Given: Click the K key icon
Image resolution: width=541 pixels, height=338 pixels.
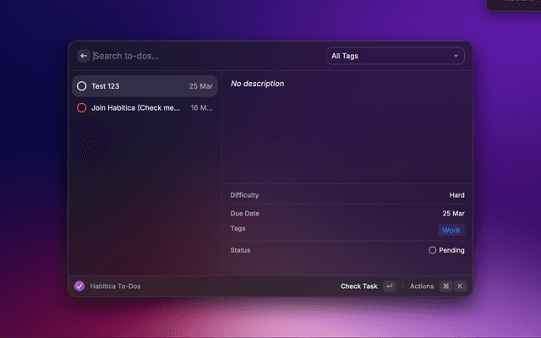Looking at the screenshot, I should (x=461, y=286).
